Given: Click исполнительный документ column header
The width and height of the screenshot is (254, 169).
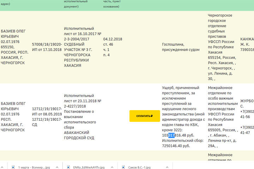Looking at the screenshot, I should pos(75,4).
